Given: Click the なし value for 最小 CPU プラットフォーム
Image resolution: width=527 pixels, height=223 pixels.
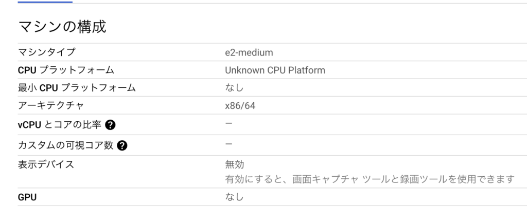Looking at the screenshot, I should click(234, 88).
